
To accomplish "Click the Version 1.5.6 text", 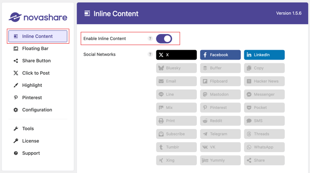I will click(x=289, y=13).
